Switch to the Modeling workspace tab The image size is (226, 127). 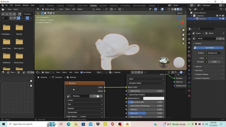click(50, 6)
